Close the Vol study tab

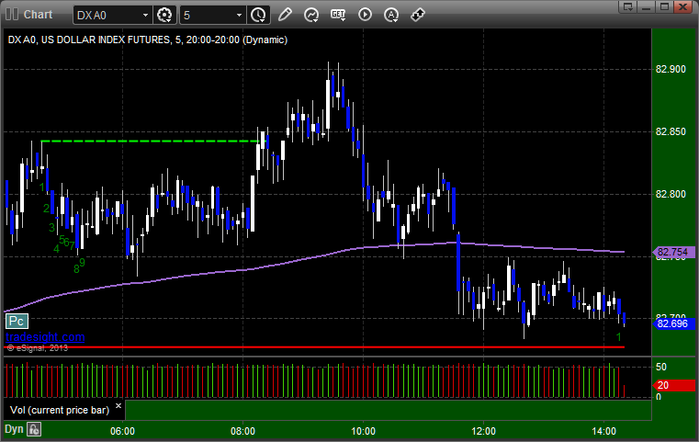click(118, 406)
